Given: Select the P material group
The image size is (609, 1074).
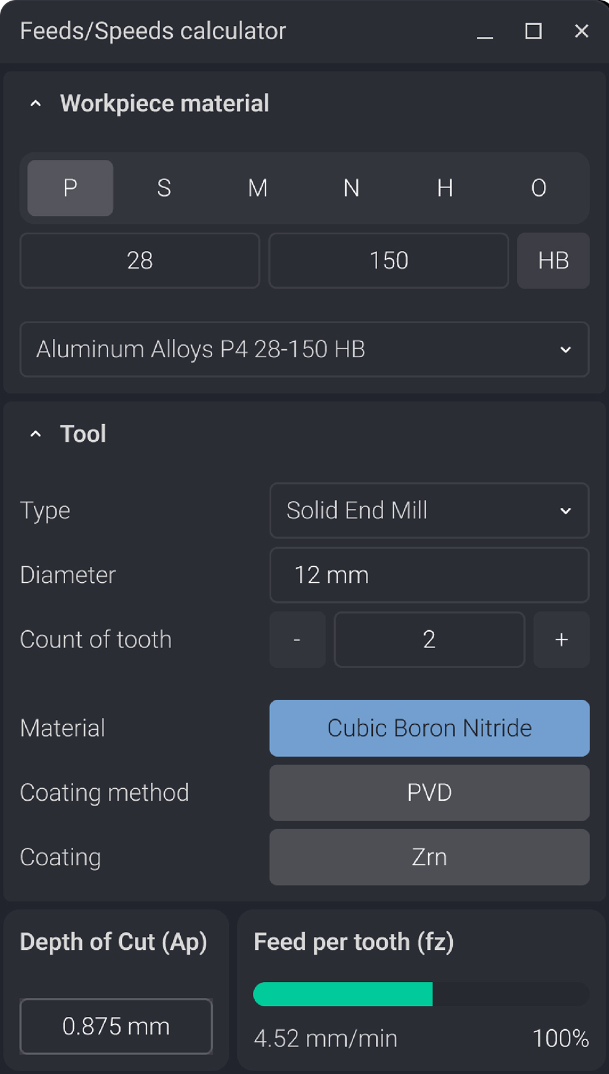Looking at the screenshot, I should [x=70, y=188].
